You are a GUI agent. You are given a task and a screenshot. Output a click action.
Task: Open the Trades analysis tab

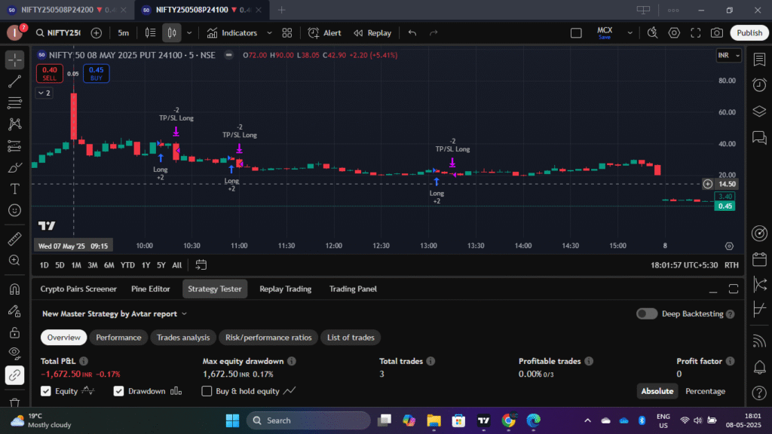coord(183,338)
